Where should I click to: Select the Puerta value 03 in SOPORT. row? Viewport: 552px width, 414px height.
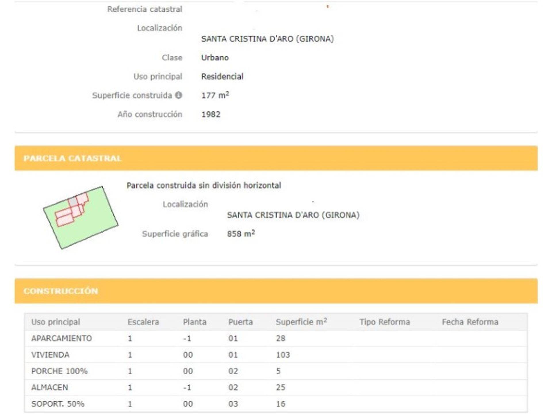pyautogui.click(x=233, y=404)
